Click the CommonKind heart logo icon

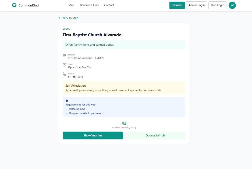click(14, 5)
